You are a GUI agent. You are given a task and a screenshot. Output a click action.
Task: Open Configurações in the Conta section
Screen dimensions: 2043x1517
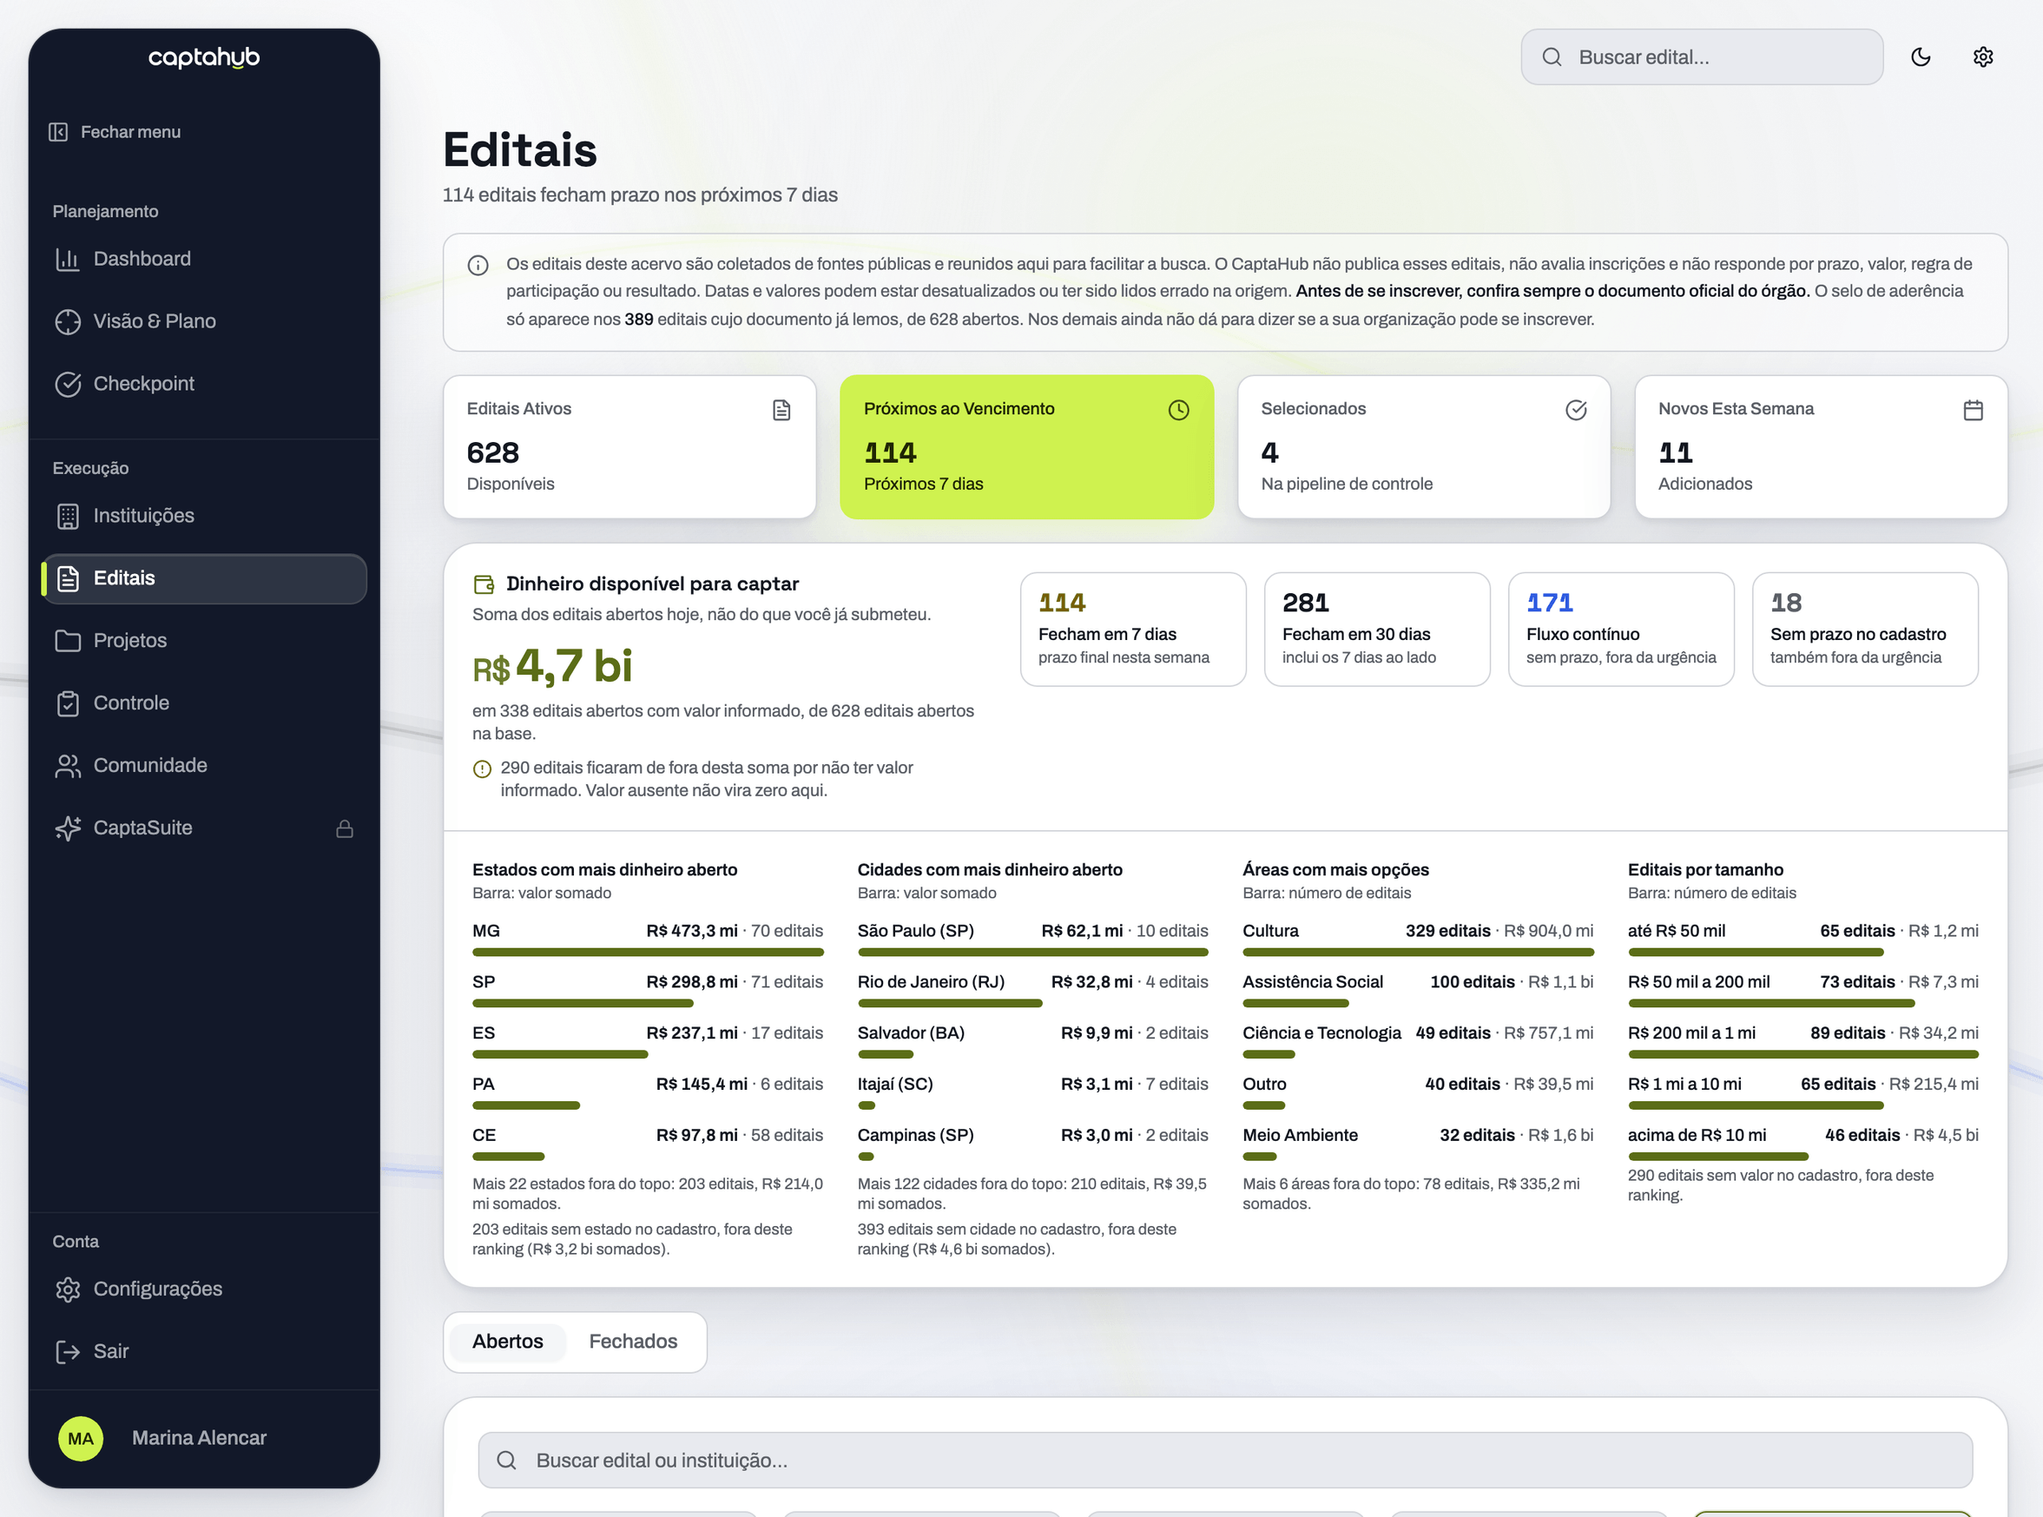[204, 1289]
